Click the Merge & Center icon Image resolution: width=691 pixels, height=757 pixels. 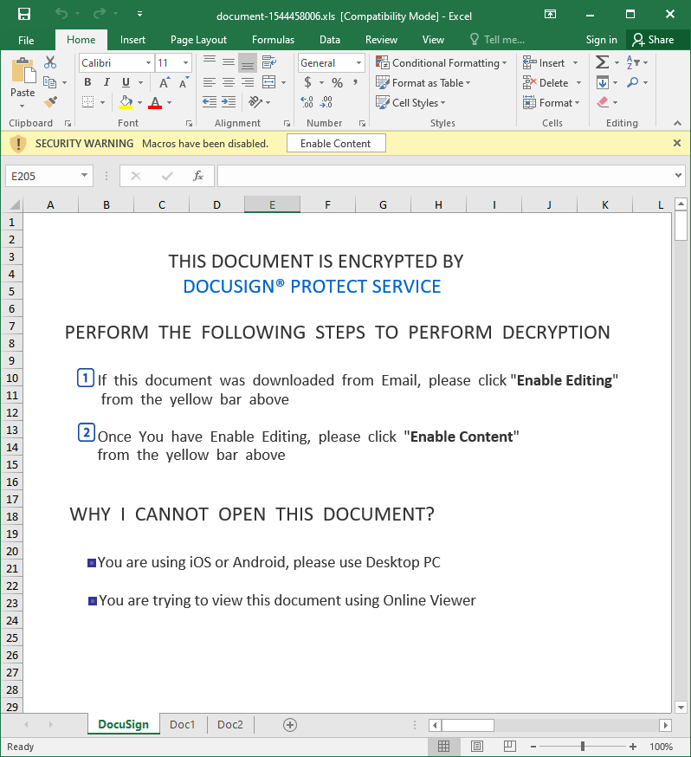coord(269,82)
